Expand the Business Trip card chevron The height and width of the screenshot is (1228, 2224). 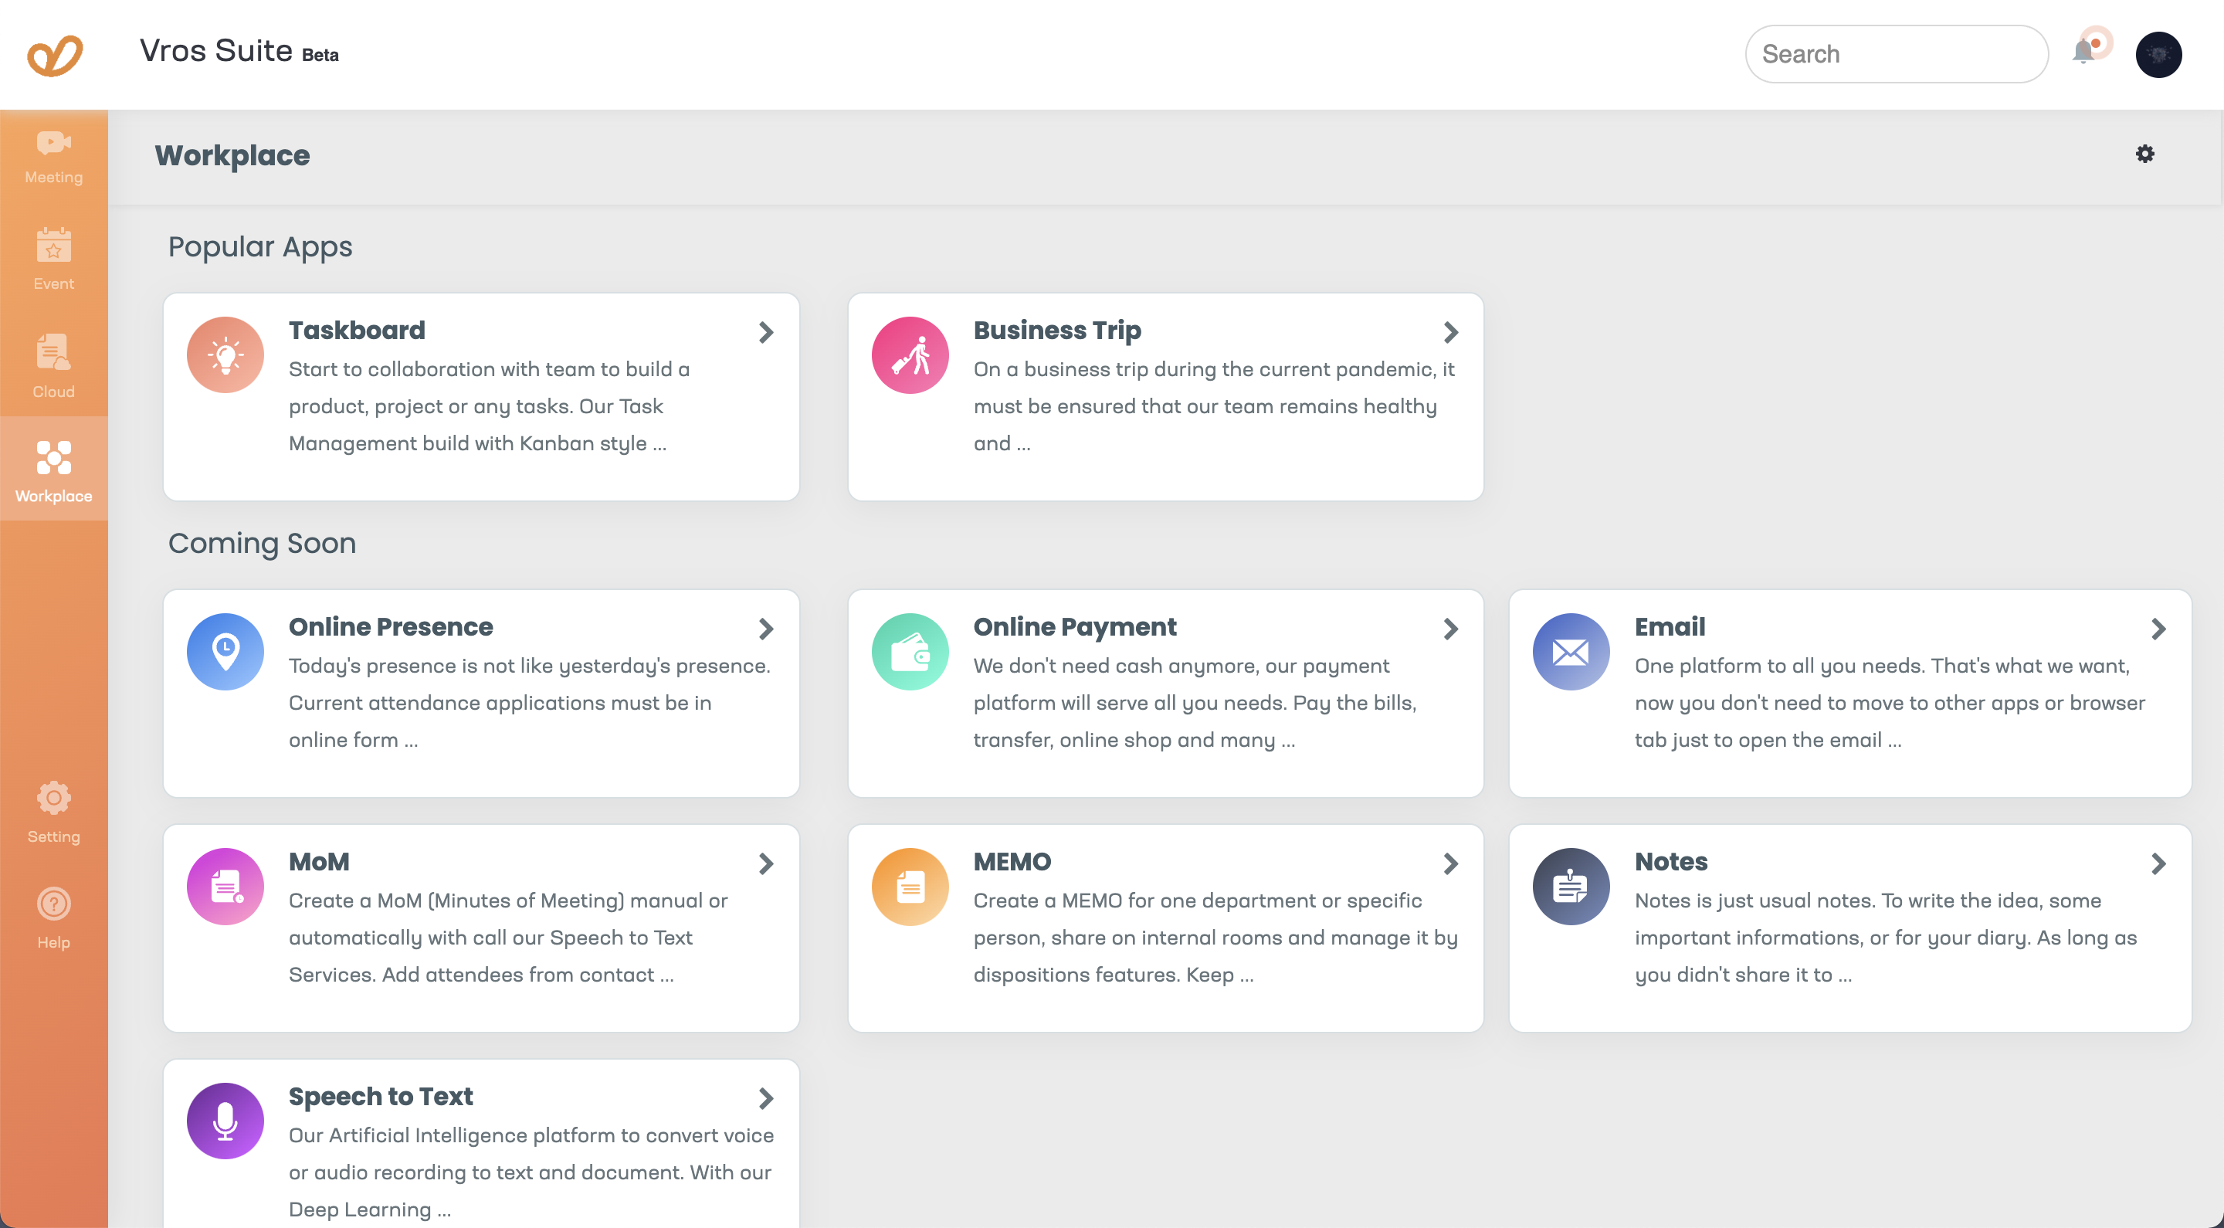pos(1450,332)
